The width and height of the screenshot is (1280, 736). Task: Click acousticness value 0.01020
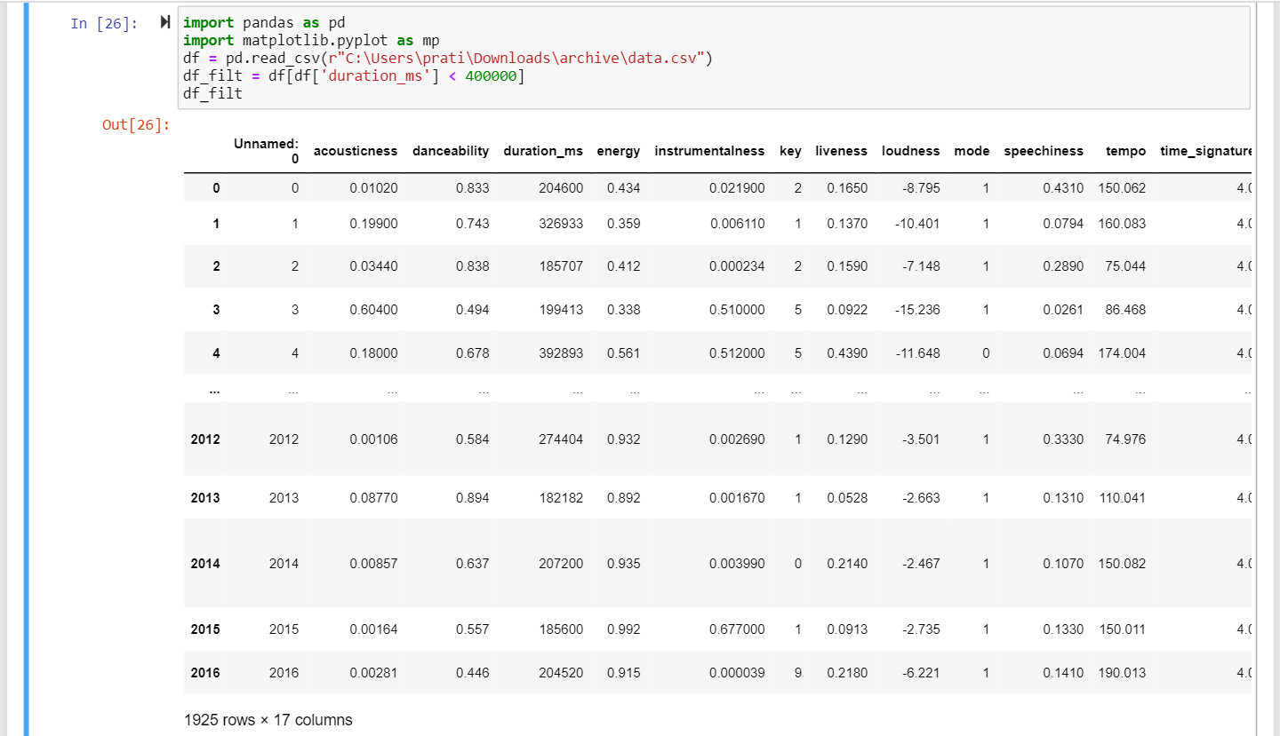(374, 188)
